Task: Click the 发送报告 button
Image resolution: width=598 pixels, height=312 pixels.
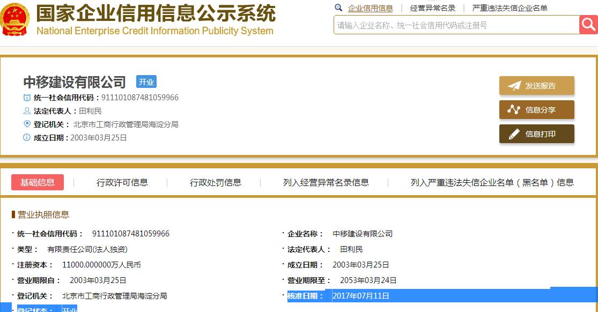Action: coord(536,85)
